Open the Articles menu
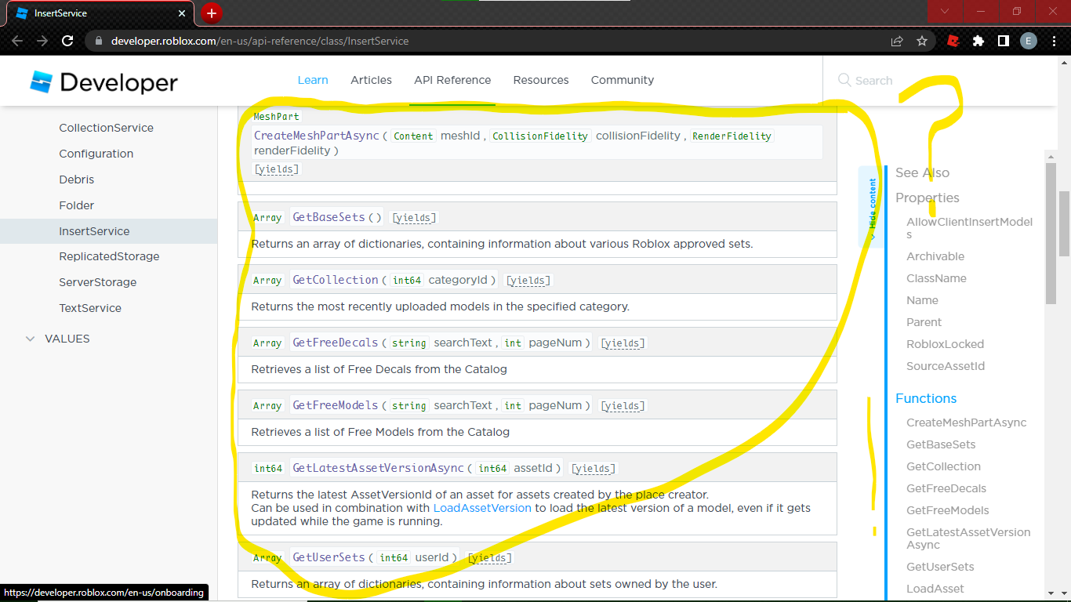Screen dimensions: 1071x602 (x=371, y=80)
